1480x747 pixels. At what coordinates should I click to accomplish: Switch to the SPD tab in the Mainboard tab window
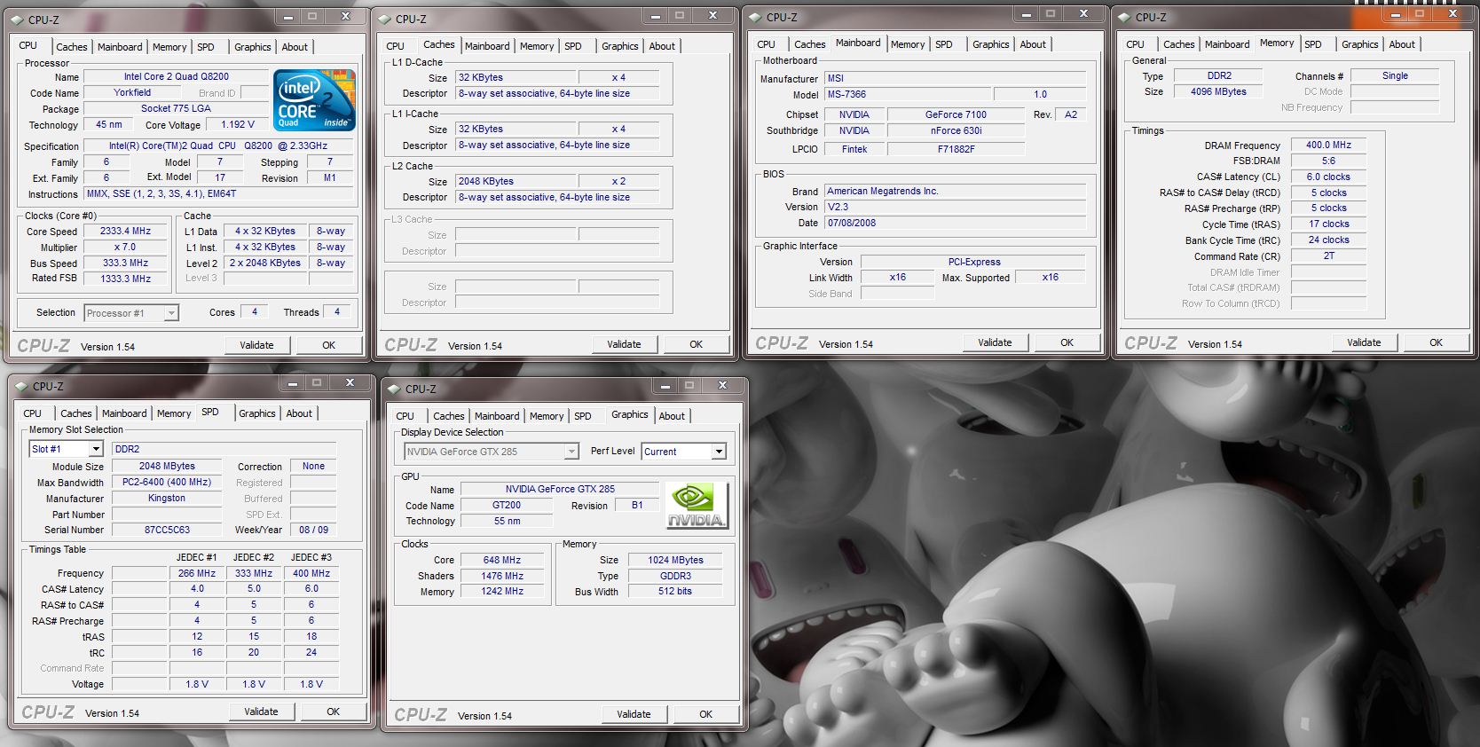point(944,44)
